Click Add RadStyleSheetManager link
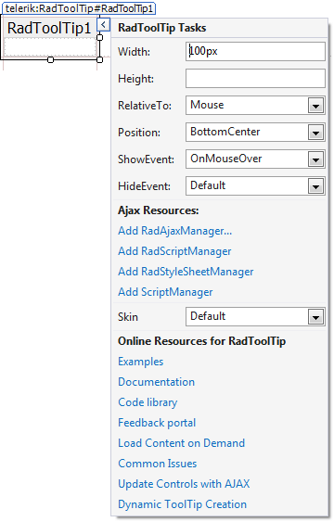Image resolution: width=334 pixels, height=522 pixels. pyautogui.click(x=186, y=272)
